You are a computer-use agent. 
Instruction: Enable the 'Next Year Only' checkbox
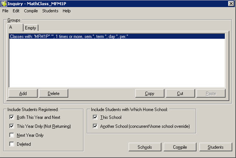(12, 135)
